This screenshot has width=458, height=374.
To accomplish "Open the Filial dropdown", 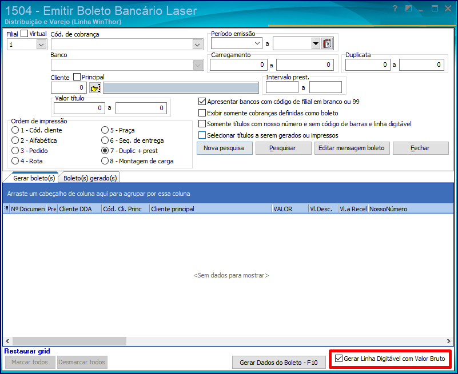I will point(41,45).
